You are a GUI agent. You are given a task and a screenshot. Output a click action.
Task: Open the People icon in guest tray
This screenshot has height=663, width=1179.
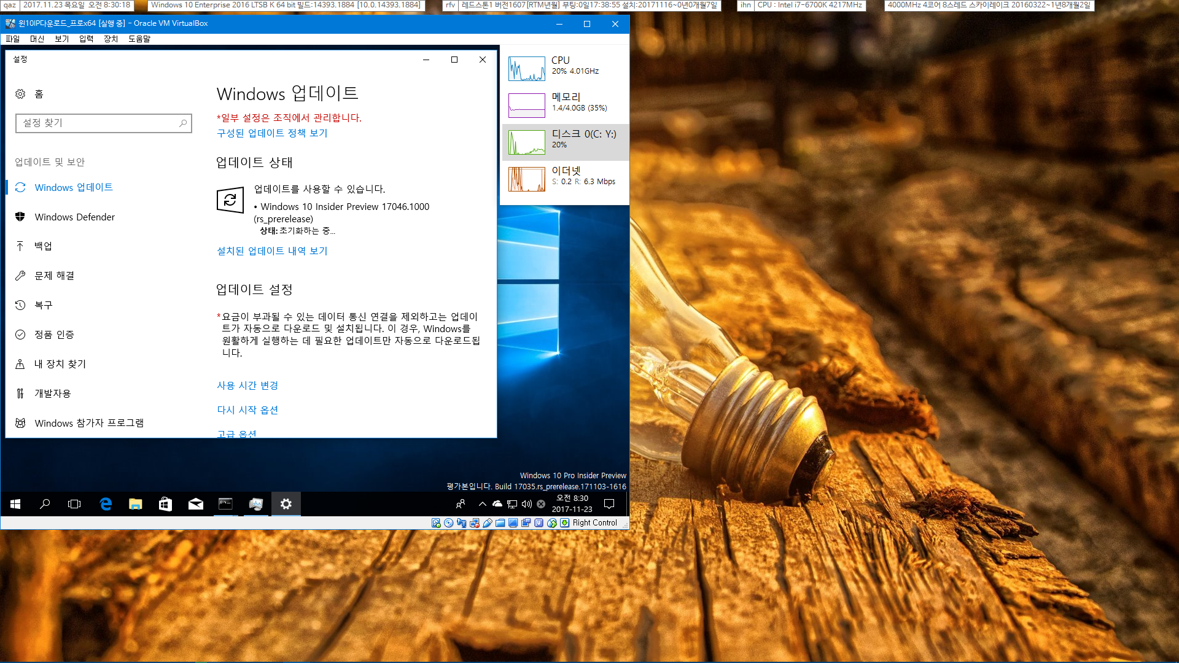pyautogui.click(x=461, y=504)
